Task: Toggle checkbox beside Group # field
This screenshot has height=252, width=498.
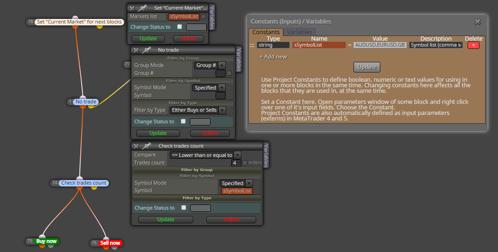Action: [x=229, y=73]
